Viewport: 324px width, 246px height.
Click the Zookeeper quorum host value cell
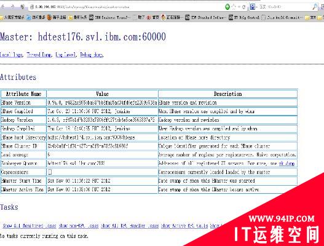click(x=102, y=164)
